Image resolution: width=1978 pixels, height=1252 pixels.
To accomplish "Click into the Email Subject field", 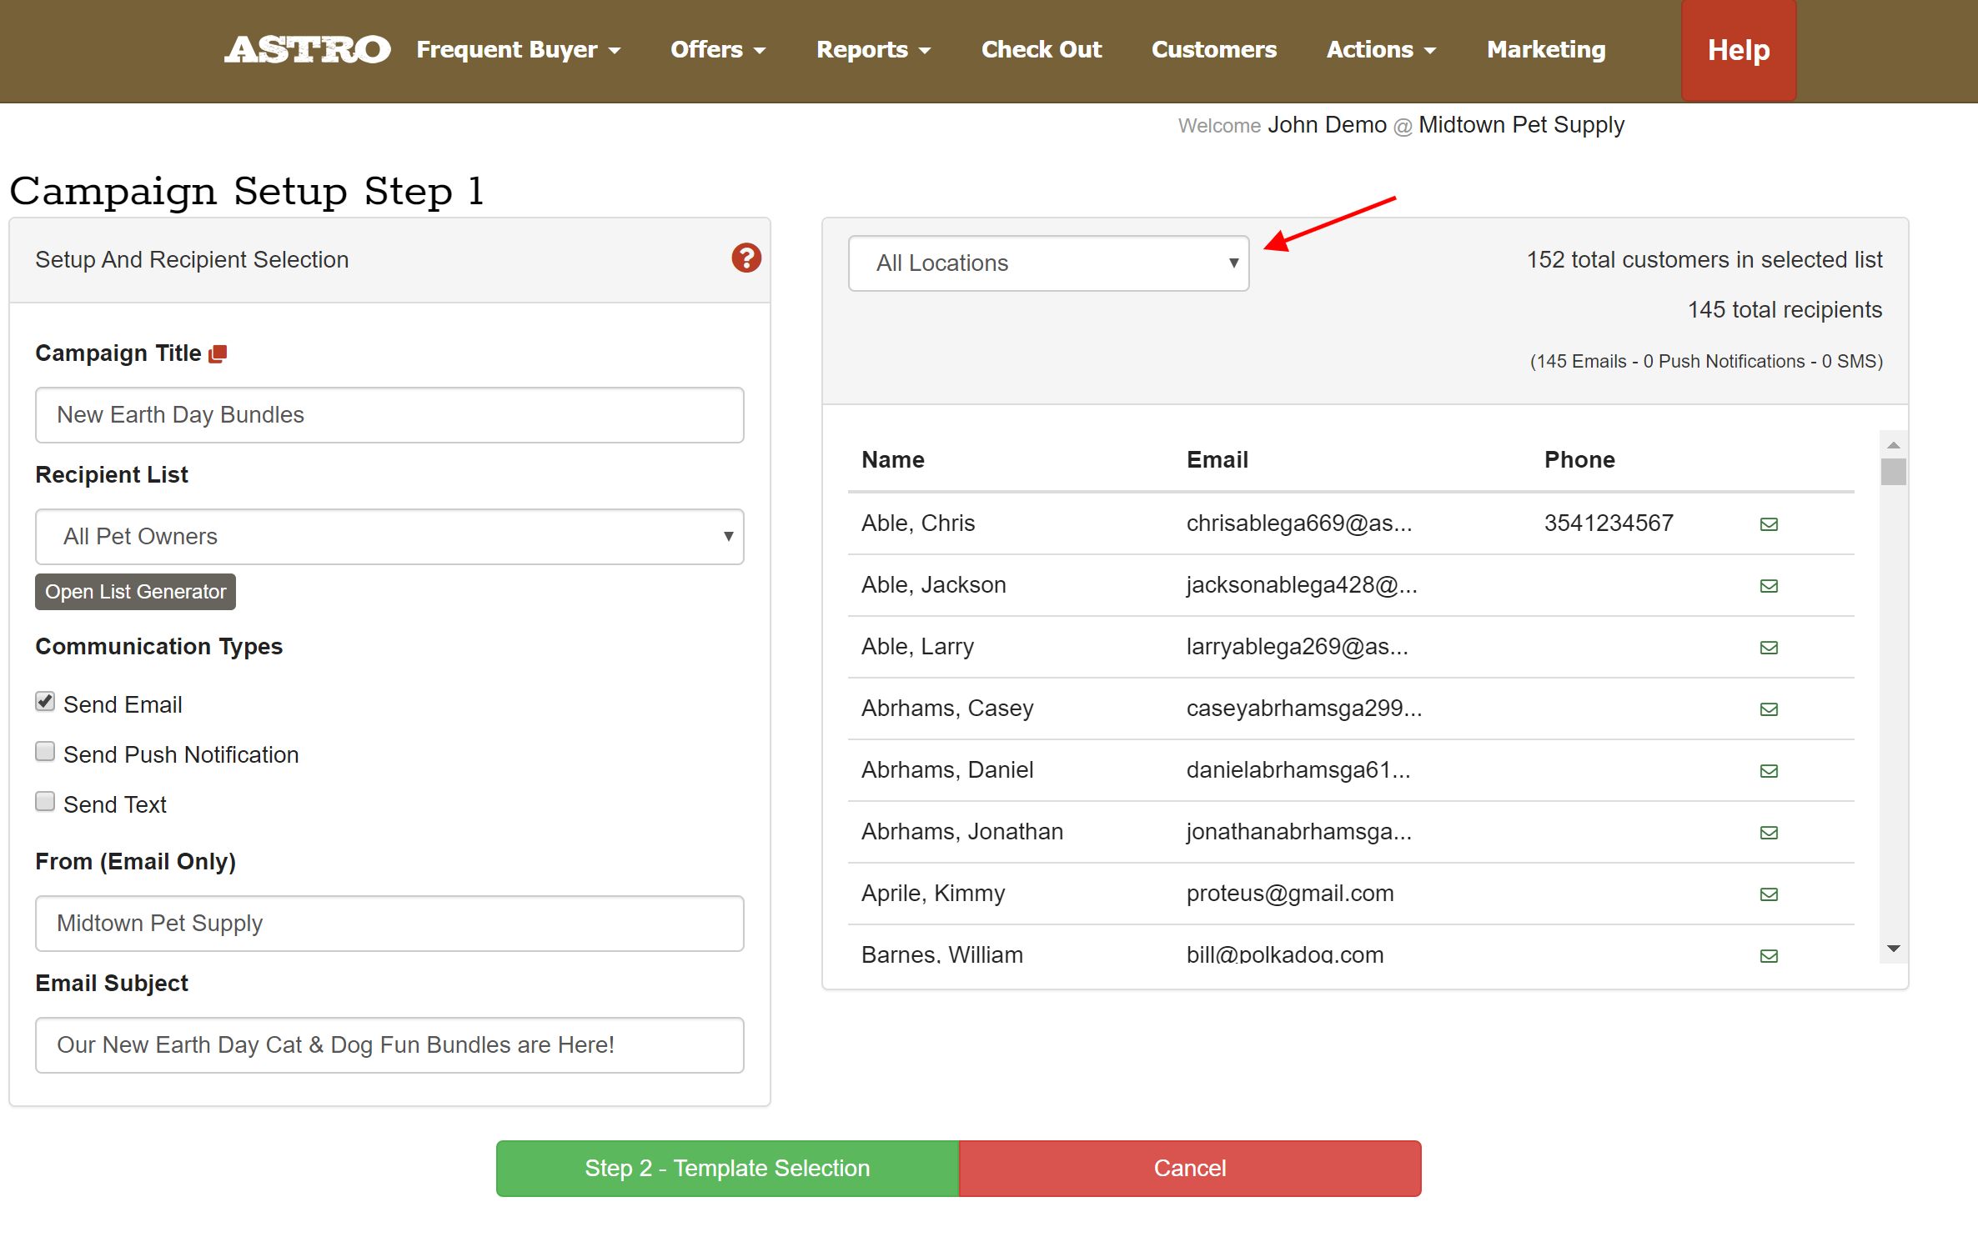I will tap(389, 1045).
